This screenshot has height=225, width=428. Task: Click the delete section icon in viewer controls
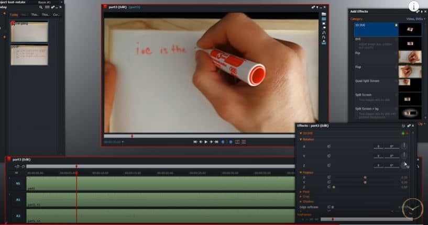(244, 142)
